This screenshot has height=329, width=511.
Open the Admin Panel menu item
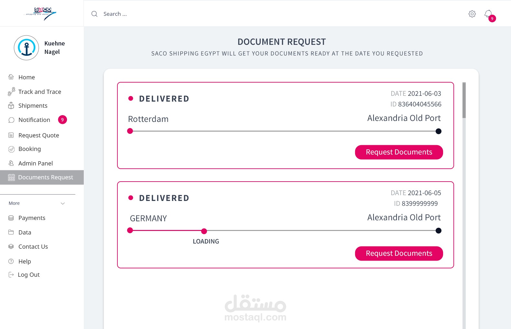(35, 164)
